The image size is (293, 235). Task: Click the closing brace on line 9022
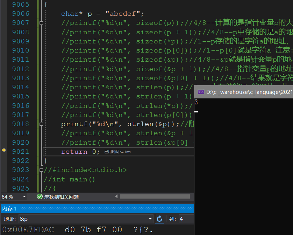(45, 161)
